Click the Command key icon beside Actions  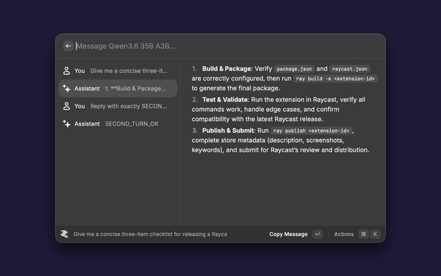[x=363, y=234]
